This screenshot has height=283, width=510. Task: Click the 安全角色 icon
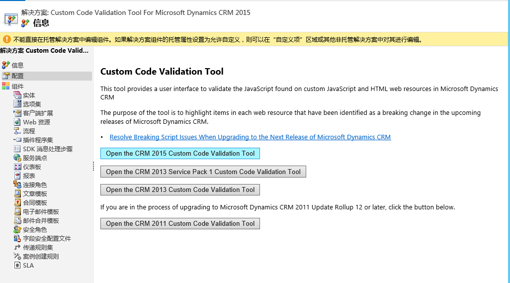(x=17, y=229)
